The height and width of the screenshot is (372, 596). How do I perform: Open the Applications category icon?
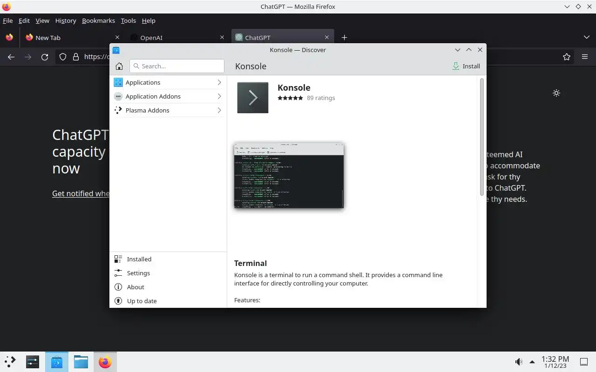pyautogui.click(x=118, y=82)
